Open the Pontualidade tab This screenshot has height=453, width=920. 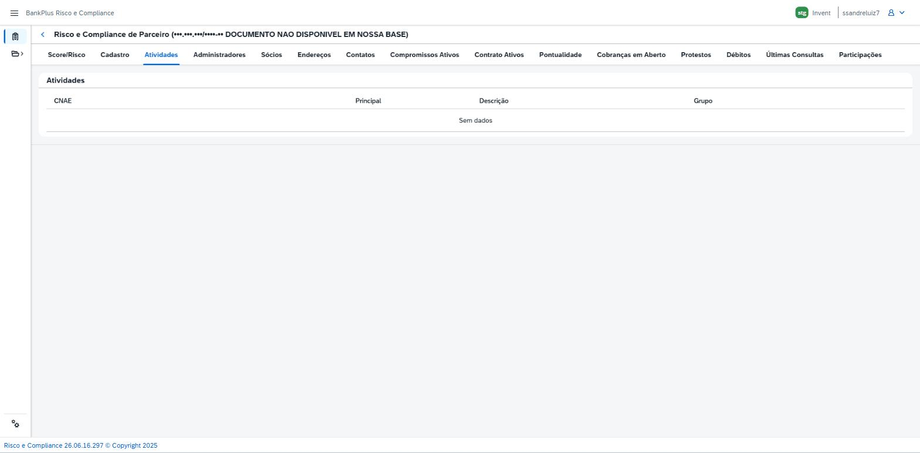pos(560,55)
